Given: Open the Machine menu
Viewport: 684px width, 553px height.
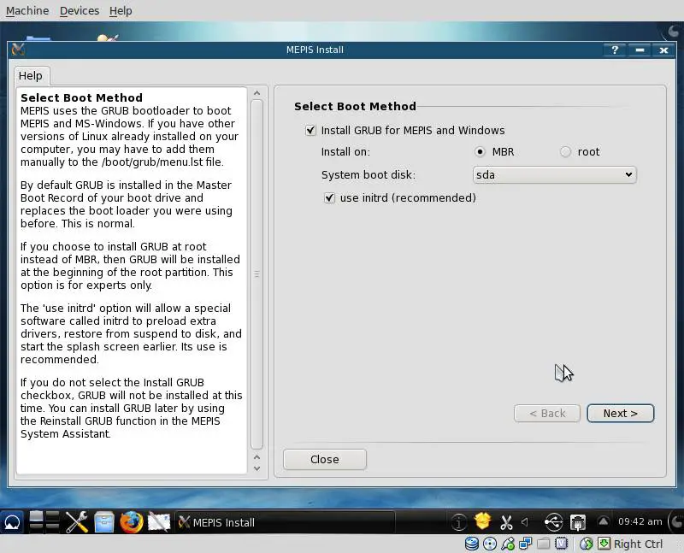Looking at the screenshot, I should [27, 10].
